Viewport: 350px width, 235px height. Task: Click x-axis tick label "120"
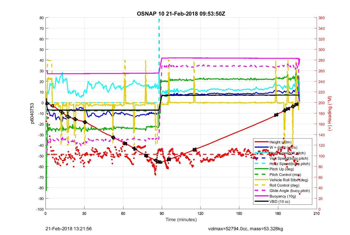pyautogui.click(x=200, y=214)
